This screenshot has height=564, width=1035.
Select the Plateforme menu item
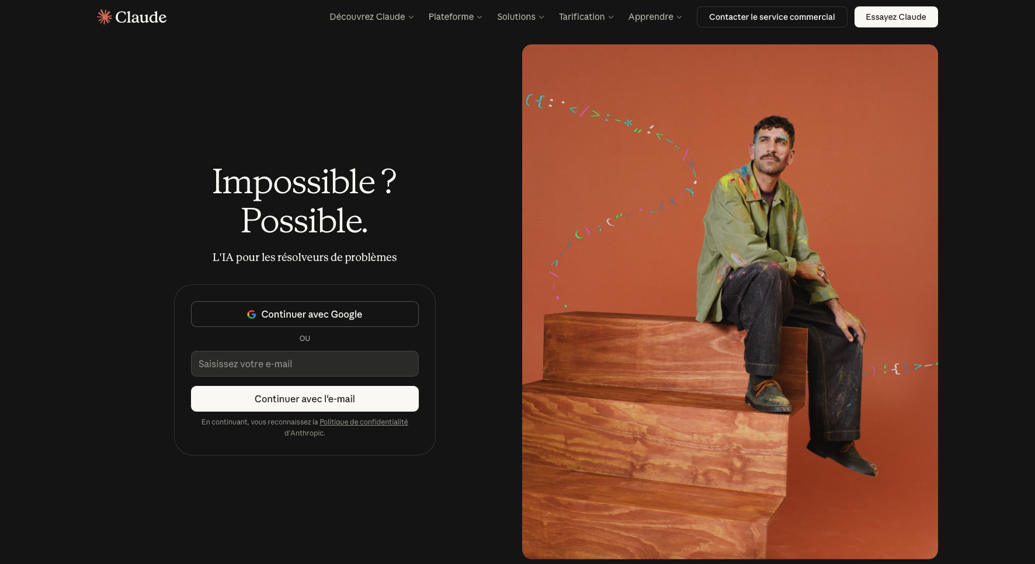(x=455, y=17)
